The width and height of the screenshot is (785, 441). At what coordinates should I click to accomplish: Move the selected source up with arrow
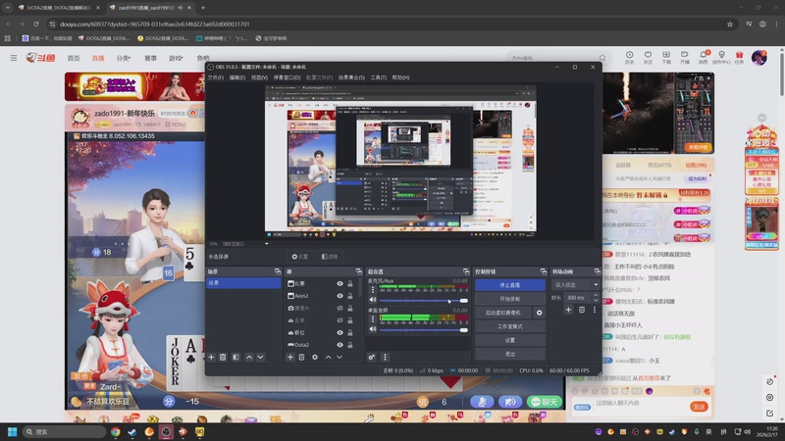tap(327, 357)
